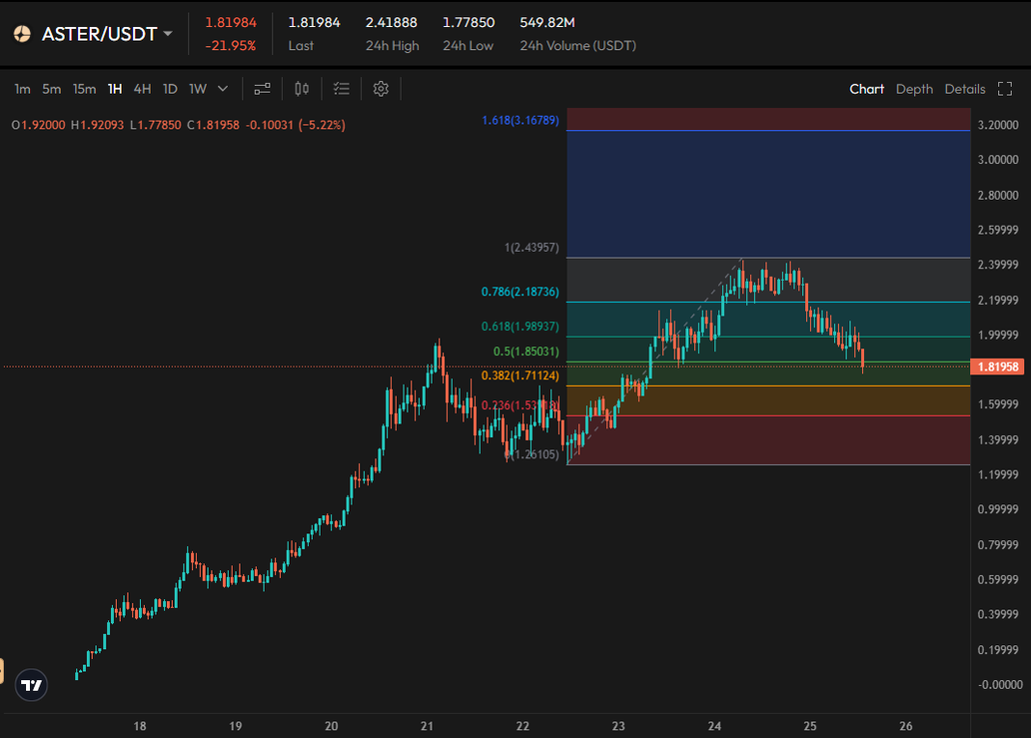1031x738 pixels.
Task: Select the 1W timeframe
Action: pos(198,89)
